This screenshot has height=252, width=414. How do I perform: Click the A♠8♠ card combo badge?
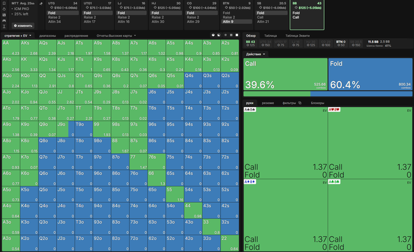250,109
